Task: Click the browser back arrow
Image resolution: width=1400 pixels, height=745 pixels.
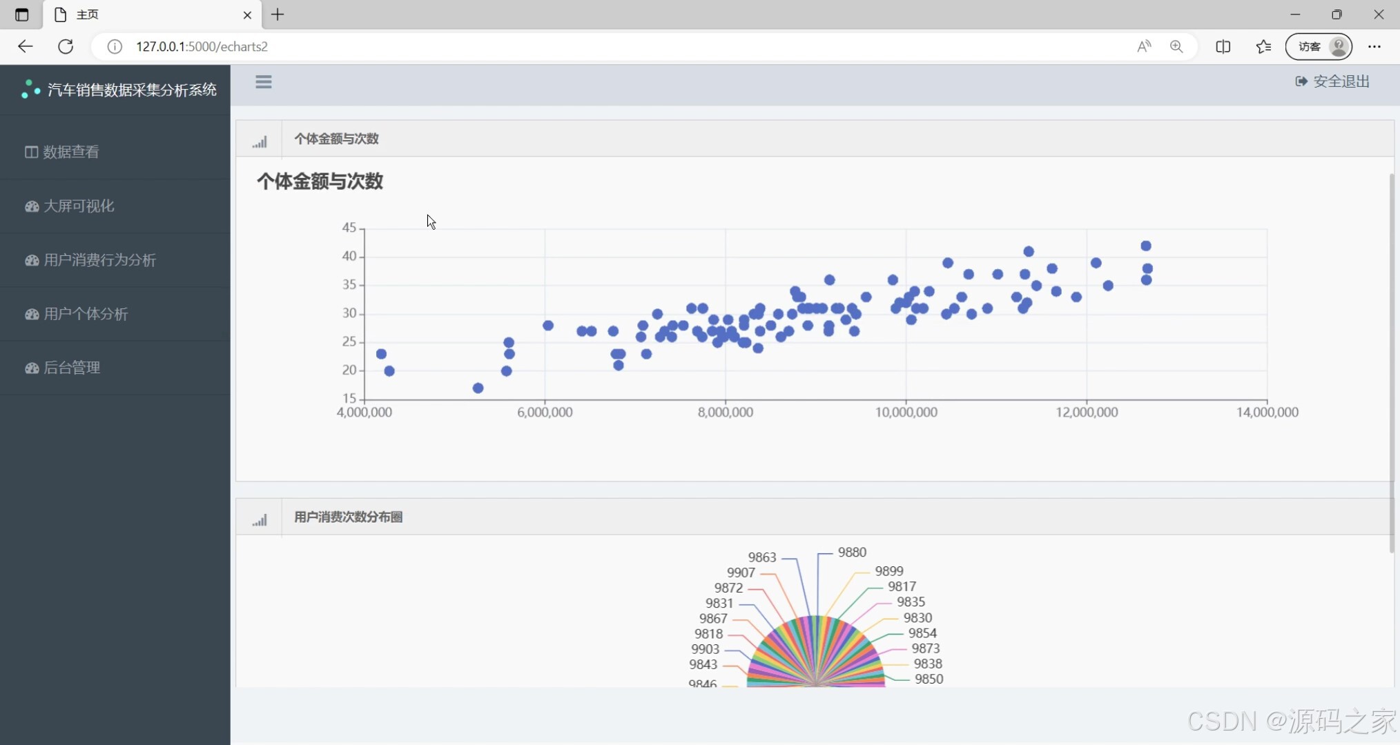Action: point(26,46)
